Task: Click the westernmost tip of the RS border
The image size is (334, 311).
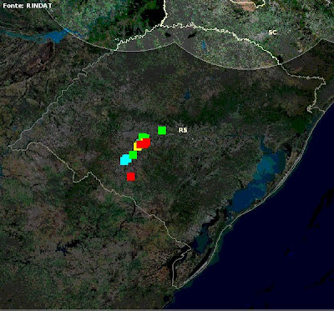Action: pos(9,146)
